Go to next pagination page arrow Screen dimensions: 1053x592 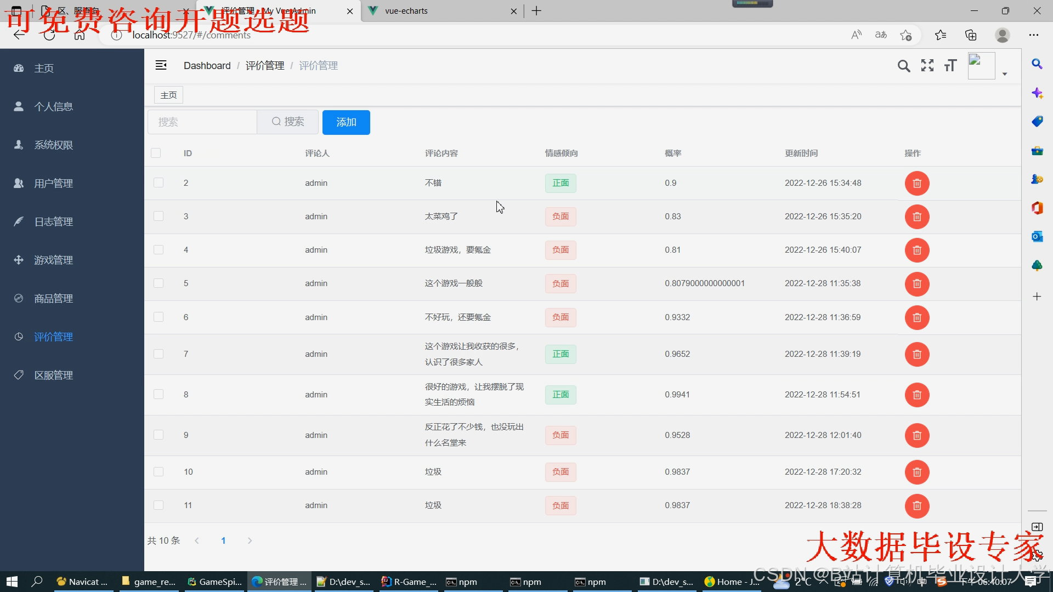pos(250,540)
